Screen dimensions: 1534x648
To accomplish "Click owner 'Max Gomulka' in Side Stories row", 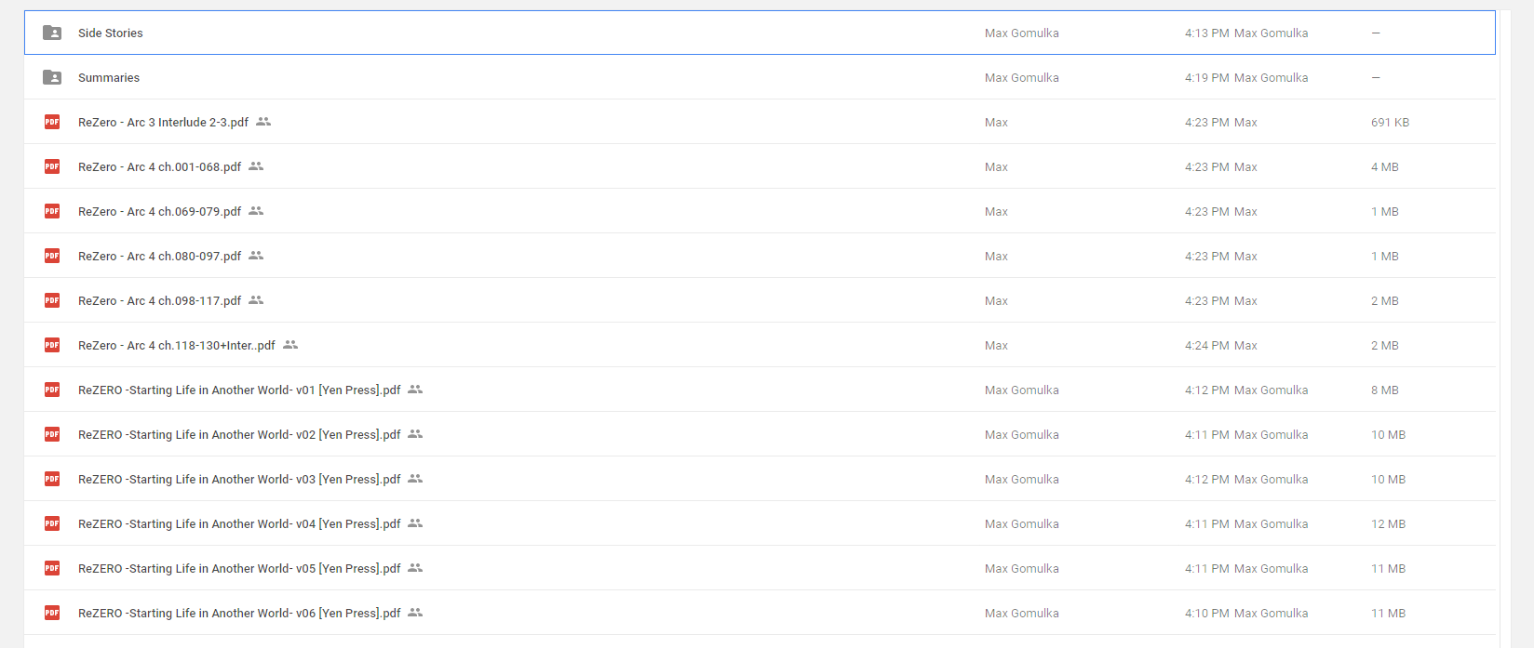I will pyautogui.click(x=1022, y=33).
